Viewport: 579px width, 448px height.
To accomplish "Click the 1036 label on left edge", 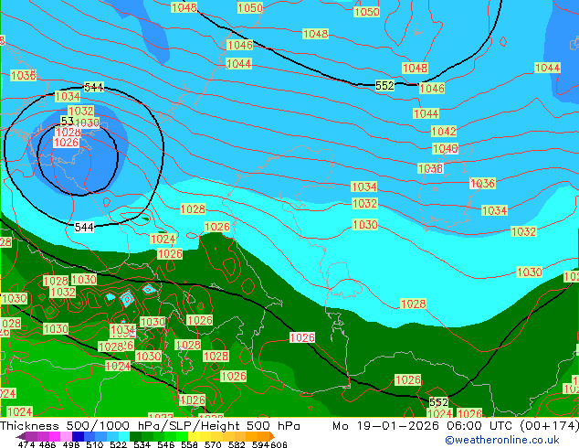I will pos(23,75).
